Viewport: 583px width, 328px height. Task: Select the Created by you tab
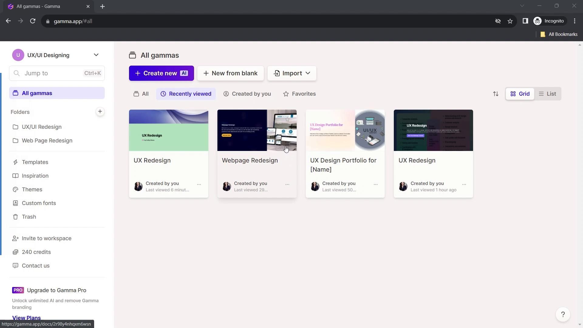(x=247, y=94)
